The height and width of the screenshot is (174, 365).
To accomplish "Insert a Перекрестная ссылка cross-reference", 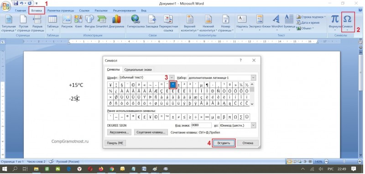I will pyautogui.click(x=168, y=24).
